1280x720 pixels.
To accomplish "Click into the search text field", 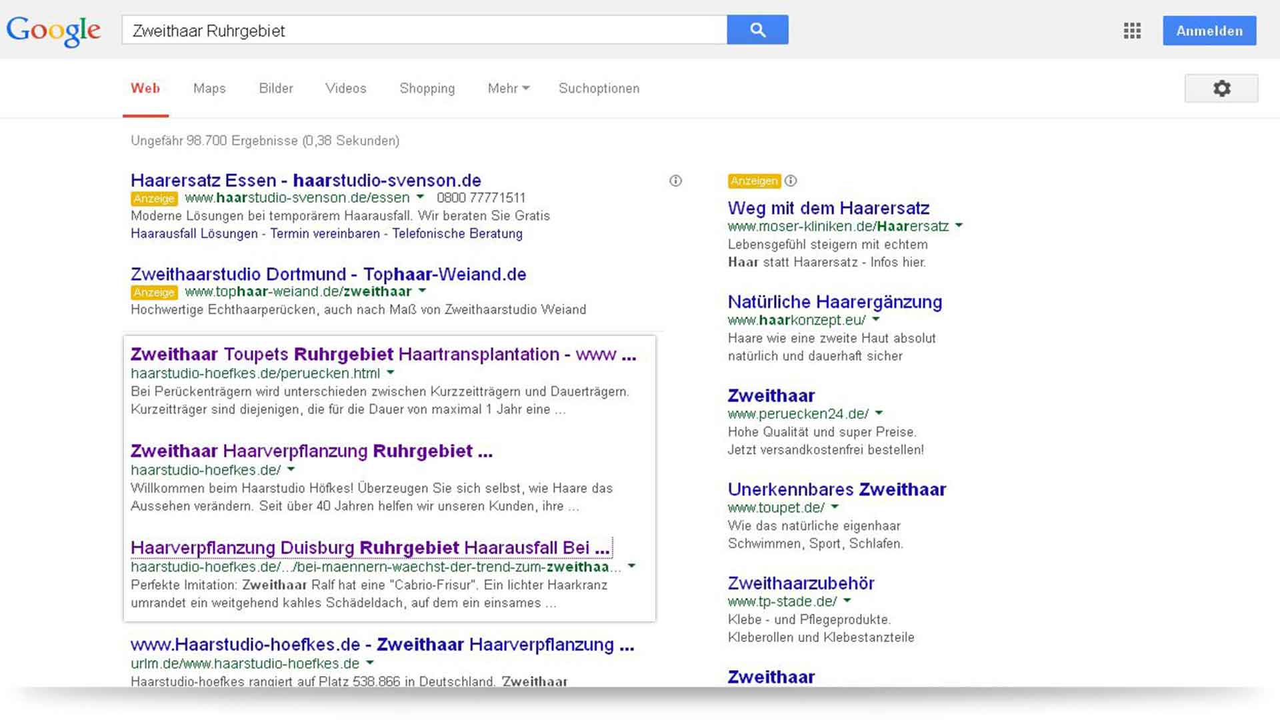I will (x=424, y=31).
